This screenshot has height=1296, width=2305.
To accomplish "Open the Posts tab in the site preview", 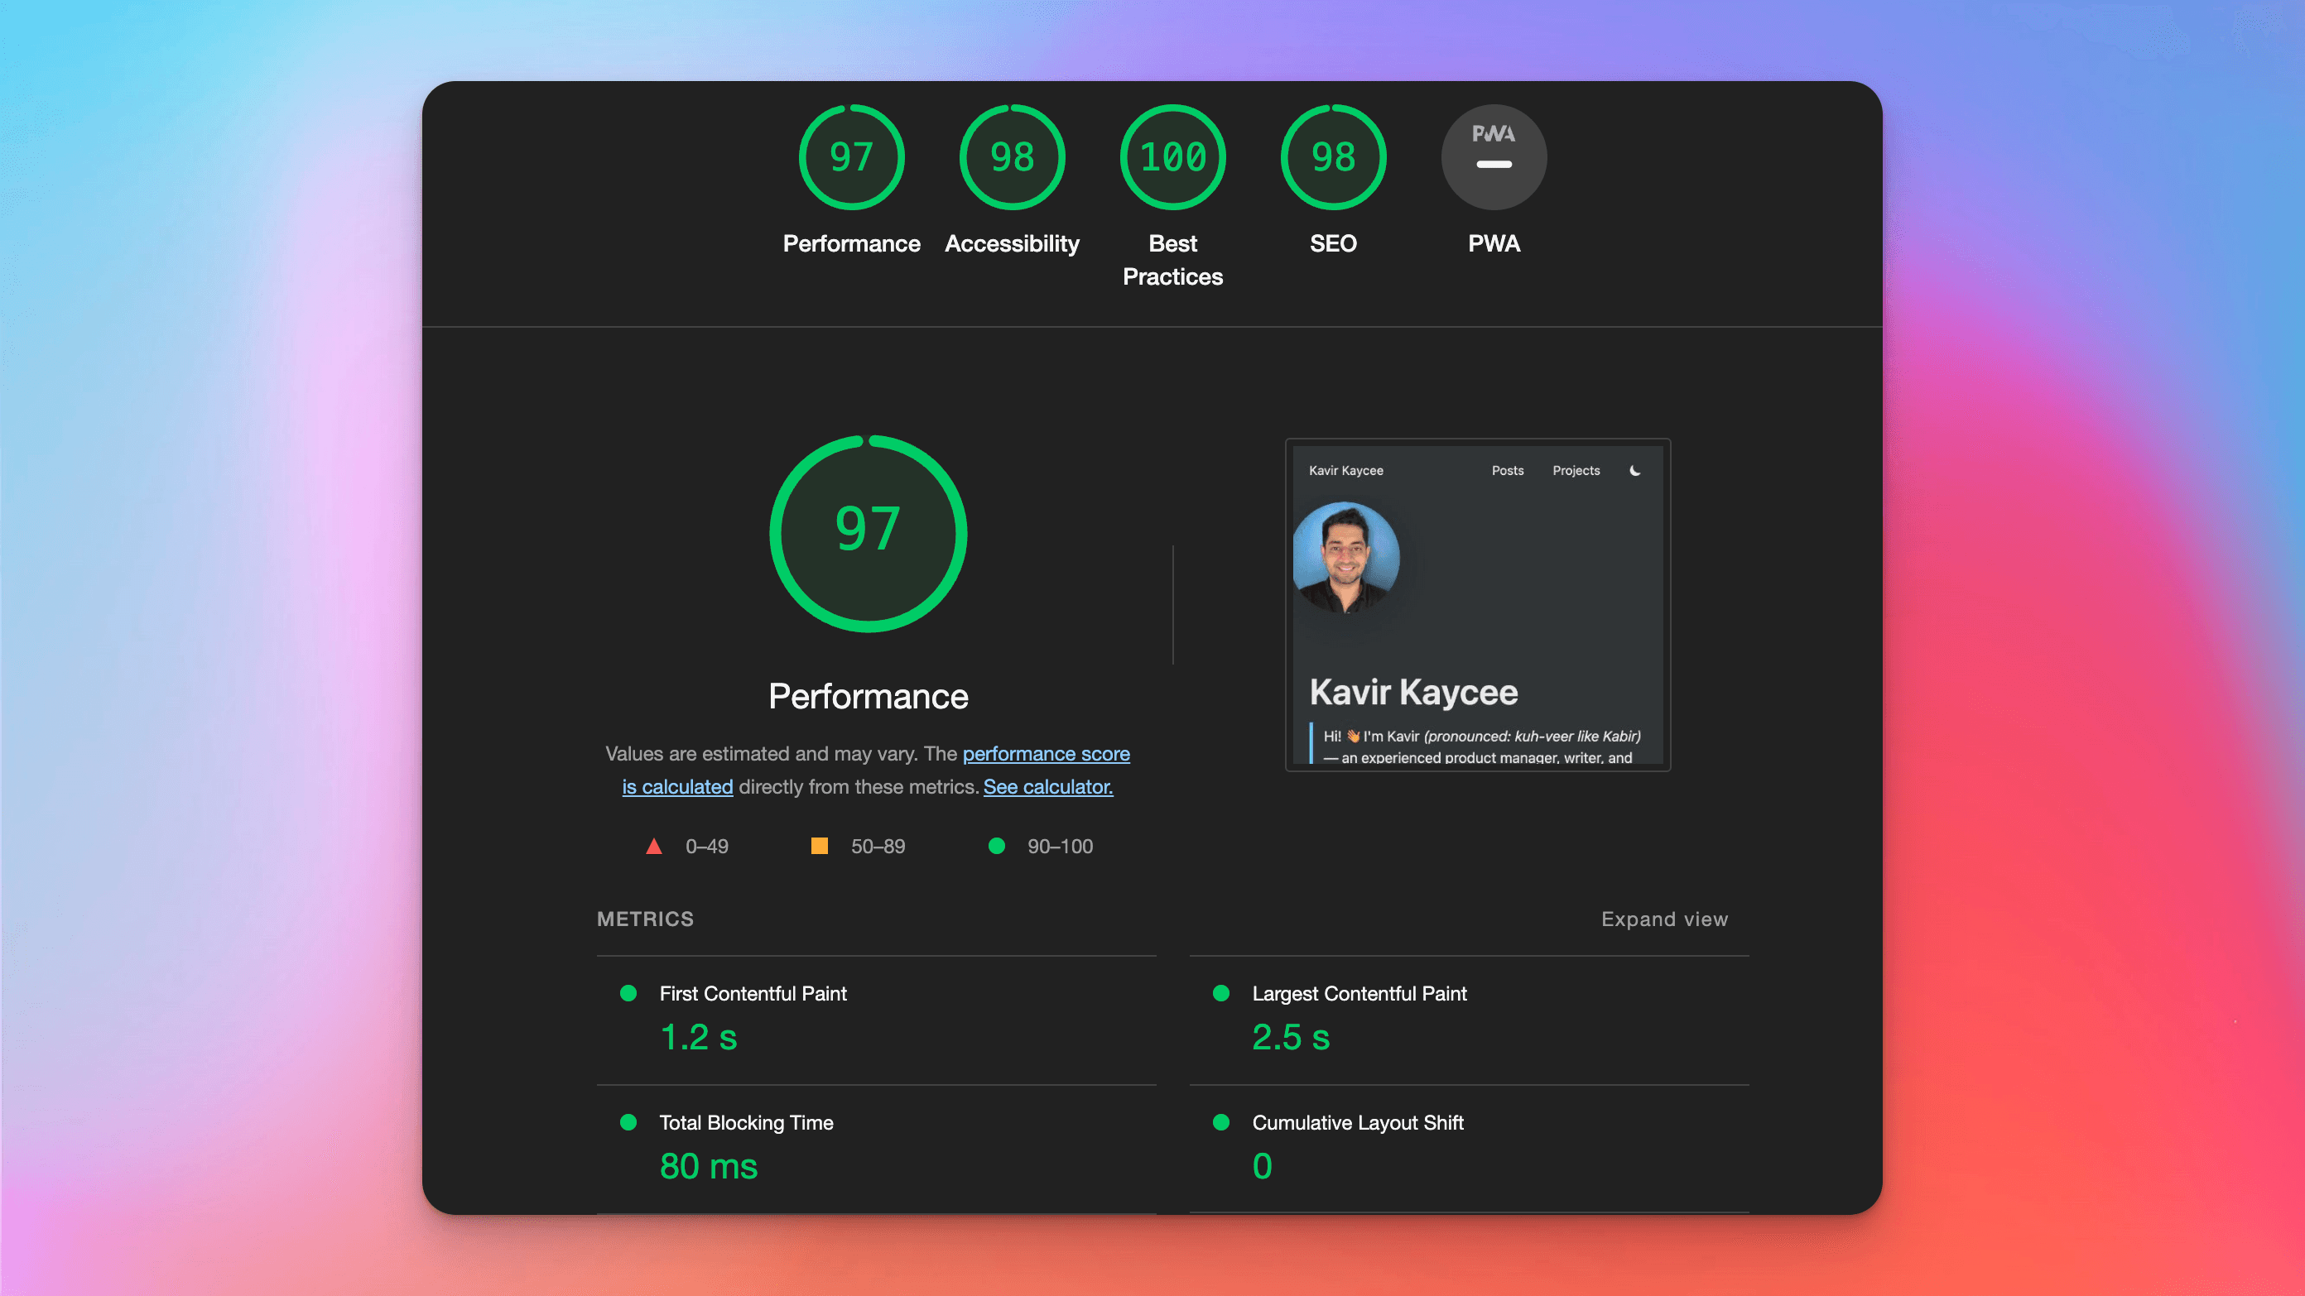I will click(1508, 469).
